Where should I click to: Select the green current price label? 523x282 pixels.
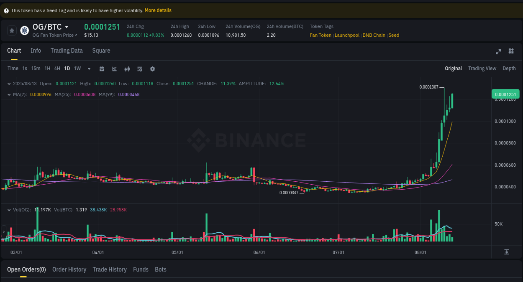pyautogui.click(x=505, y=94)
